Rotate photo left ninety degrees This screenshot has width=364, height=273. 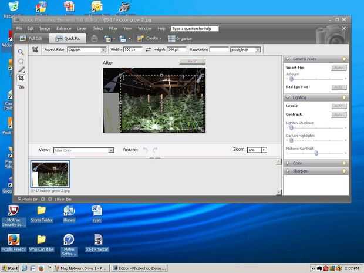click(146, 150)
